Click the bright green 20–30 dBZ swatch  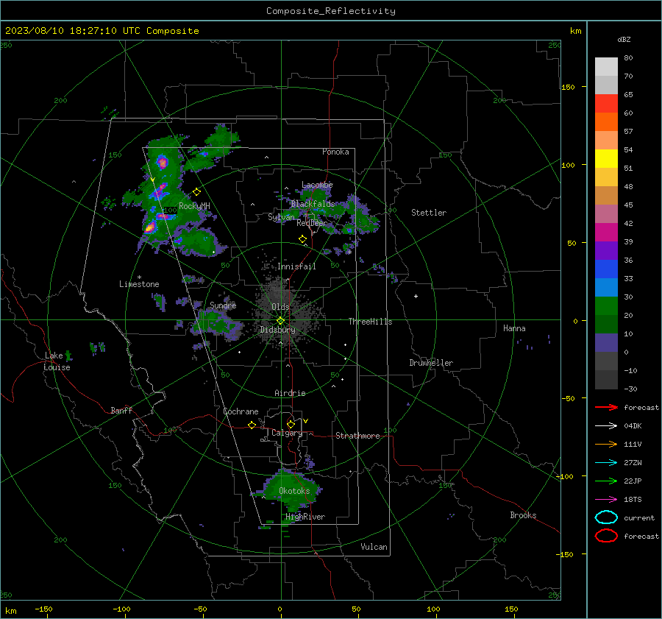coord(606,306)
